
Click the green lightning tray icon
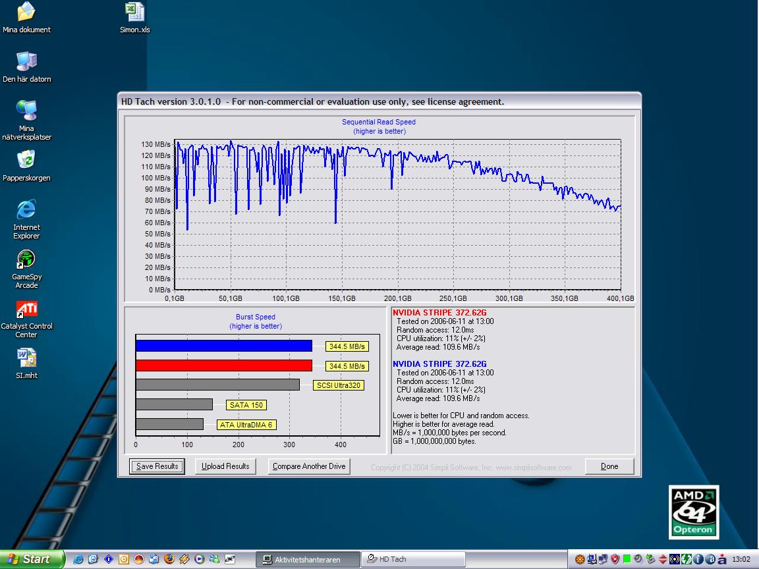(x=687, y=559)
